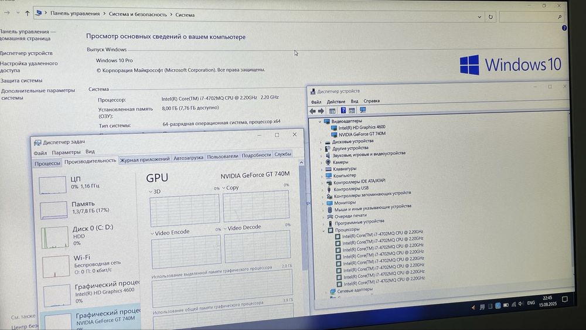This screenshot has width=586, height=330.
Task: Switch to the Журнал приложений tab
Action: 145,159
